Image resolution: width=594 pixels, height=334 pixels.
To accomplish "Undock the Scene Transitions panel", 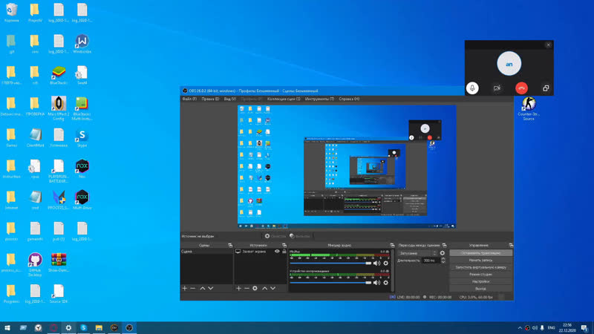I will pos(444,246).
